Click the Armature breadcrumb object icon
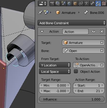 click(58, 12)
